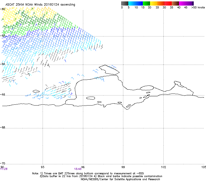Click the '96' longitude label
Viewport: 206px width, 181px height.
click(83, 167)
